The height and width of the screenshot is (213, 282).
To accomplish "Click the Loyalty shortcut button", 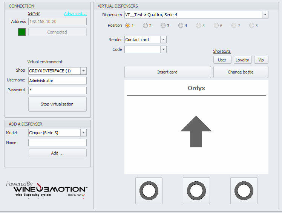I will click(x=242, y=60).
